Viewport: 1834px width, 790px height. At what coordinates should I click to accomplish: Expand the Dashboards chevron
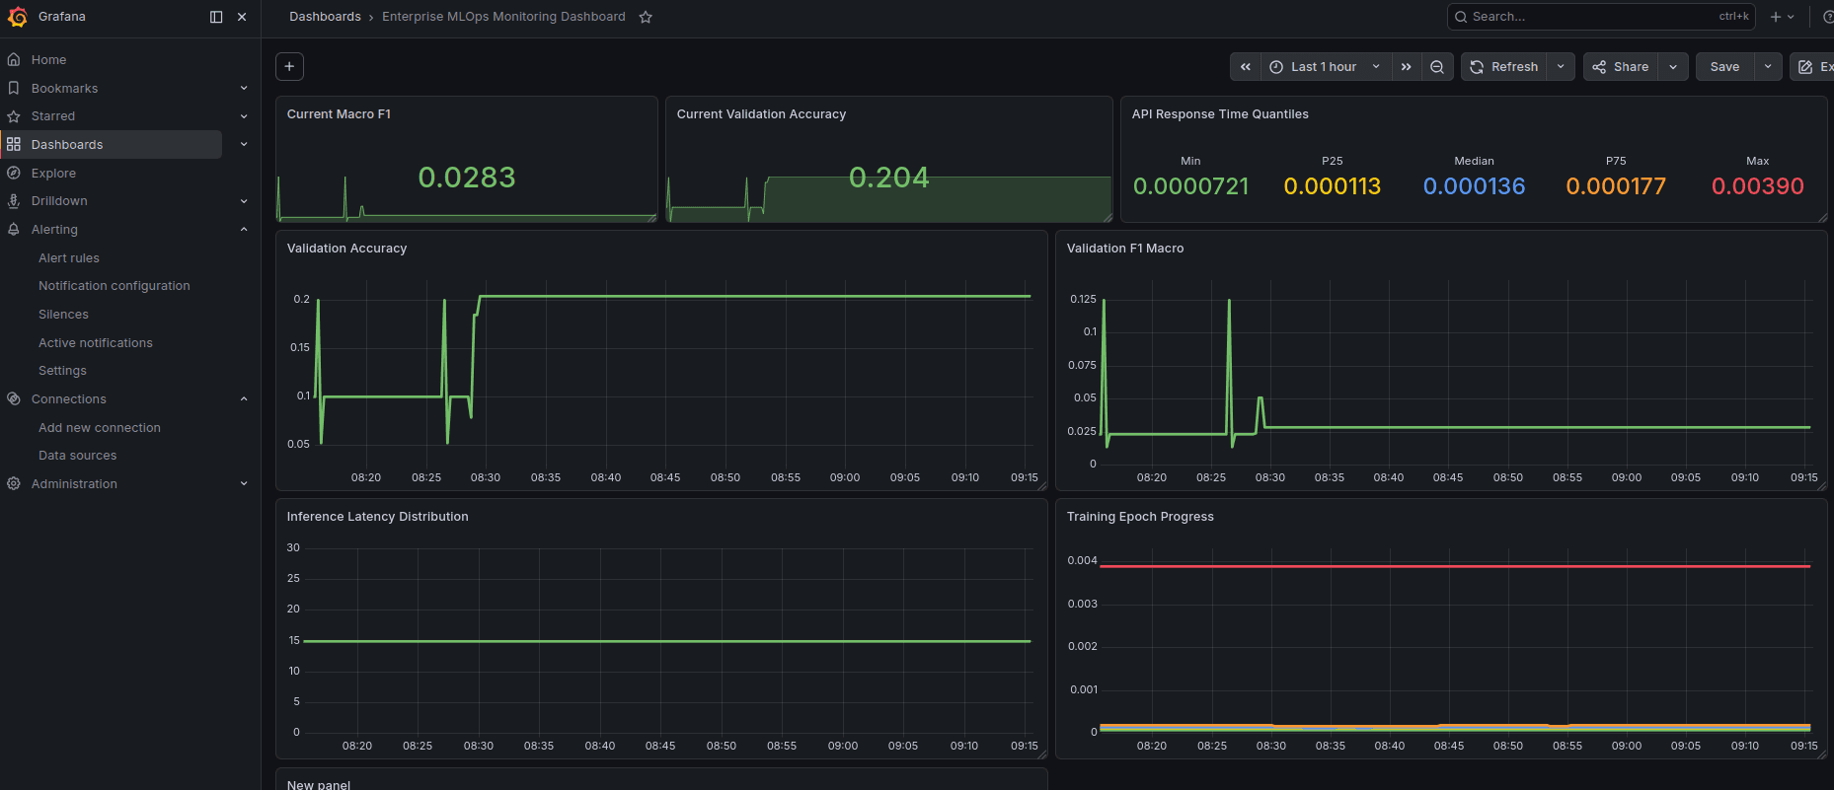tap(244, 145)
